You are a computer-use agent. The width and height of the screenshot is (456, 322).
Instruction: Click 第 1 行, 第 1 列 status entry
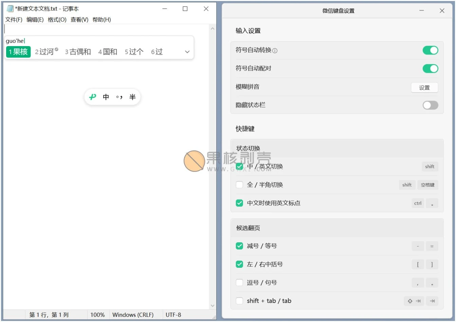[x=49, y=315]
